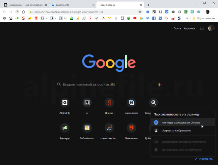Open the 'статистика са...' shortcut tile
Screen dimensions: 218x165
click(x=109, y=131)
